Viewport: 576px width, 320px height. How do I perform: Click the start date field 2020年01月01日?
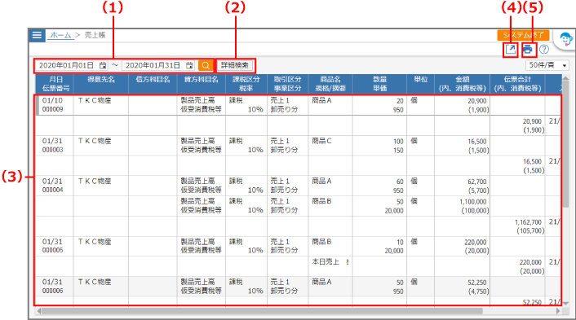[66, 65]
